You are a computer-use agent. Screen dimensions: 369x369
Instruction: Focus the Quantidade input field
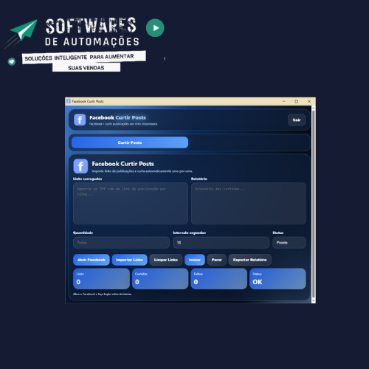click(x=121, y=243)
